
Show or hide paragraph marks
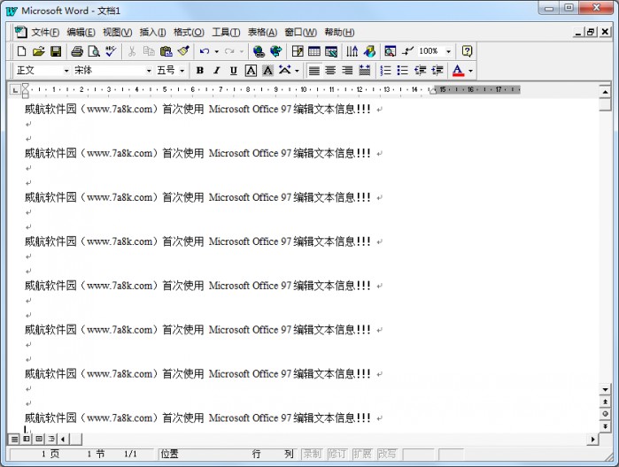click(x=407, y=51)
